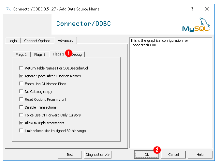Click the 'Disable Transactions' label text

click(41, 107)
